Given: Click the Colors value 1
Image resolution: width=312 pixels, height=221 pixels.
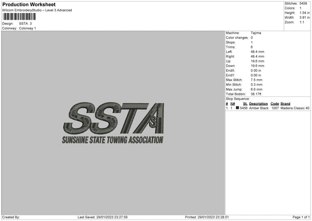Looking at the screenshot, I should [x=301, y=8].
